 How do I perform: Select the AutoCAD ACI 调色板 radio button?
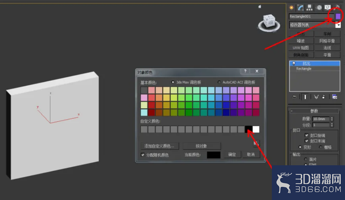[x=219, y=82]
